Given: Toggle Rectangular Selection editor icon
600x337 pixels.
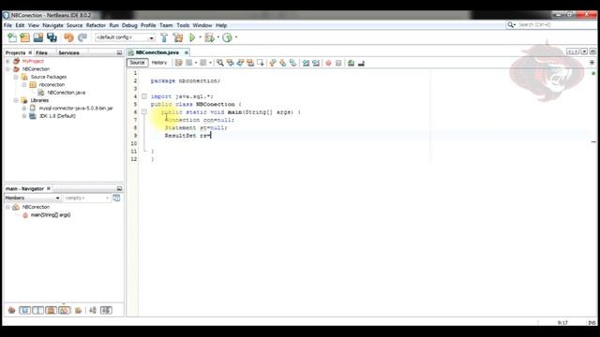Looking at the screenshot, I should point(261,63).
